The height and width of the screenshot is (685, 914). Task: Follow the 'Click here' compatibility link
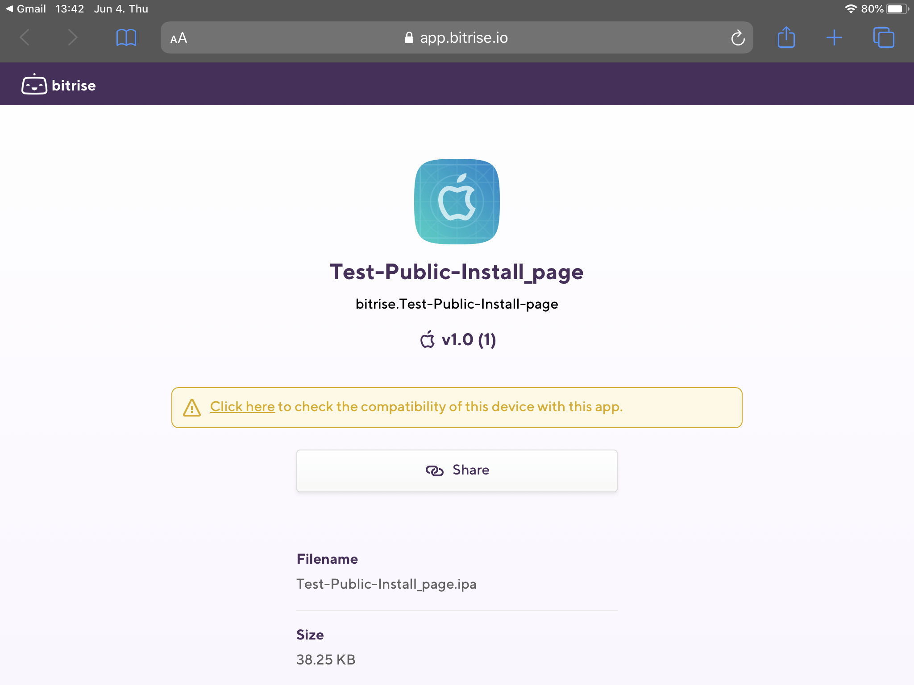pyautogui.click(x=242, y=407)
